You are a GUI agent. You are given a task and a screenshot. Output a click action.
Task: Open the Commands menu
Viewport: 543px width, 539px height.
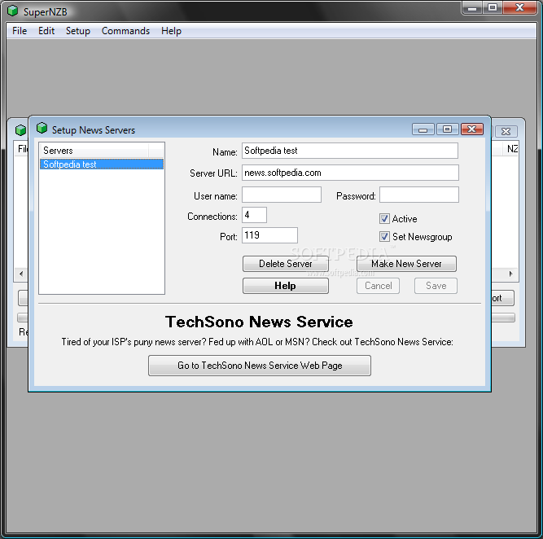tap(125, 31)
